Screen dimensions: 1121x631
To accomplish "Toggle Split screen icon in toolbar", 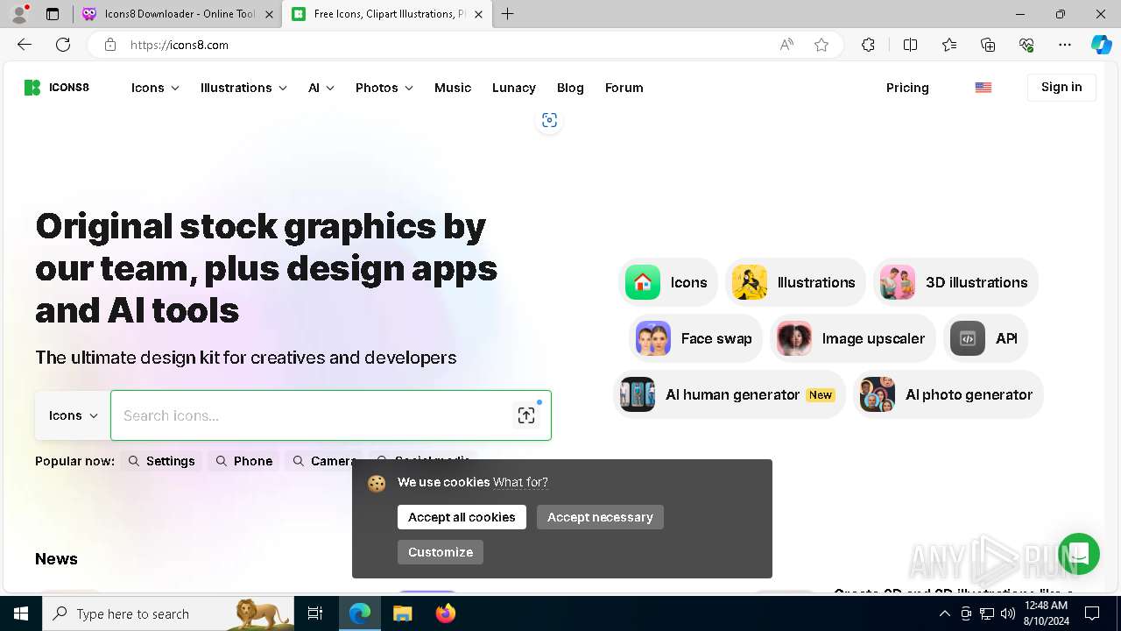I will point(910,45).
